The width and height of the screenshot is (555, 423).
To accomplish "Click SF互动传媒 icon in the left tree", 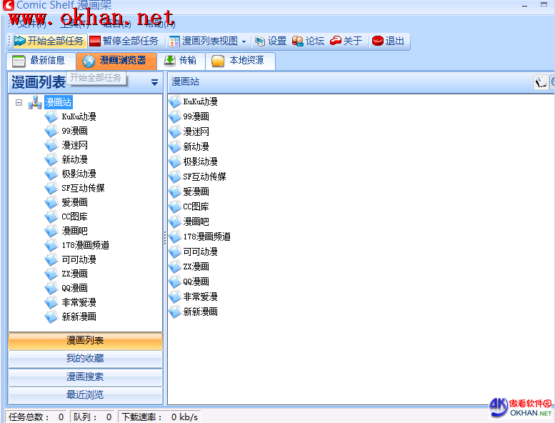I will click(51, 188).
